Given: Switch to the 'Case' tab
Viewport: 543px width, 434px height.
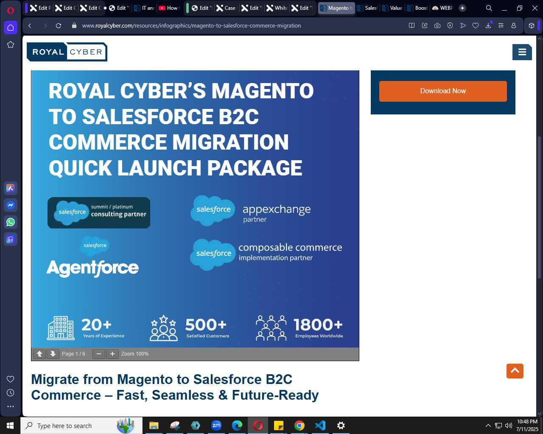Looking at the screenshot, I should 226,8.
